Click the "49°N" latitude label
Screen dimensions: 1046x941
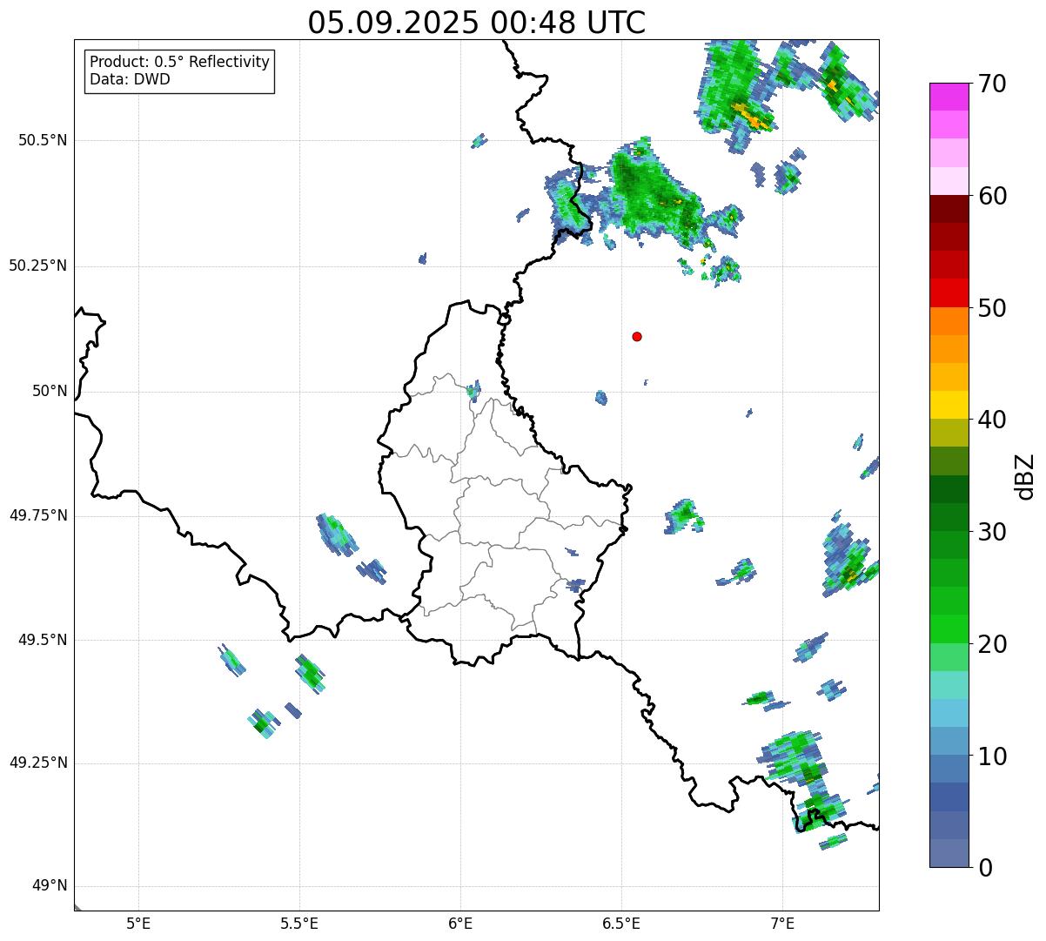(50, 886)
